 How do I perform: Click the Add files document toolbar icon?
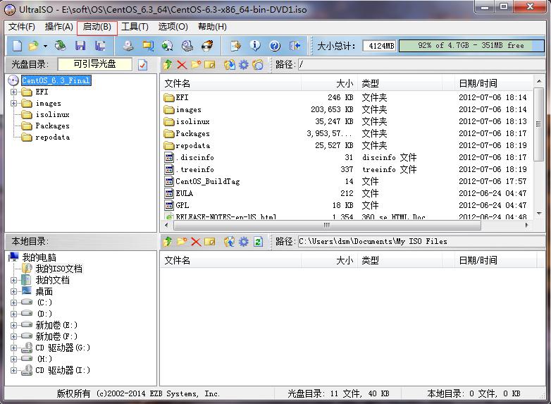[235, 46]
